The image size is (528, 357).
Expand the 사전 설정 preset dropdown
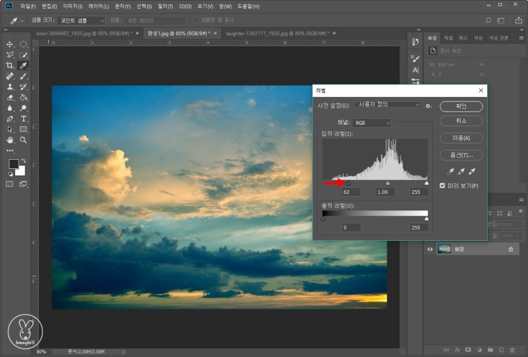387,105
